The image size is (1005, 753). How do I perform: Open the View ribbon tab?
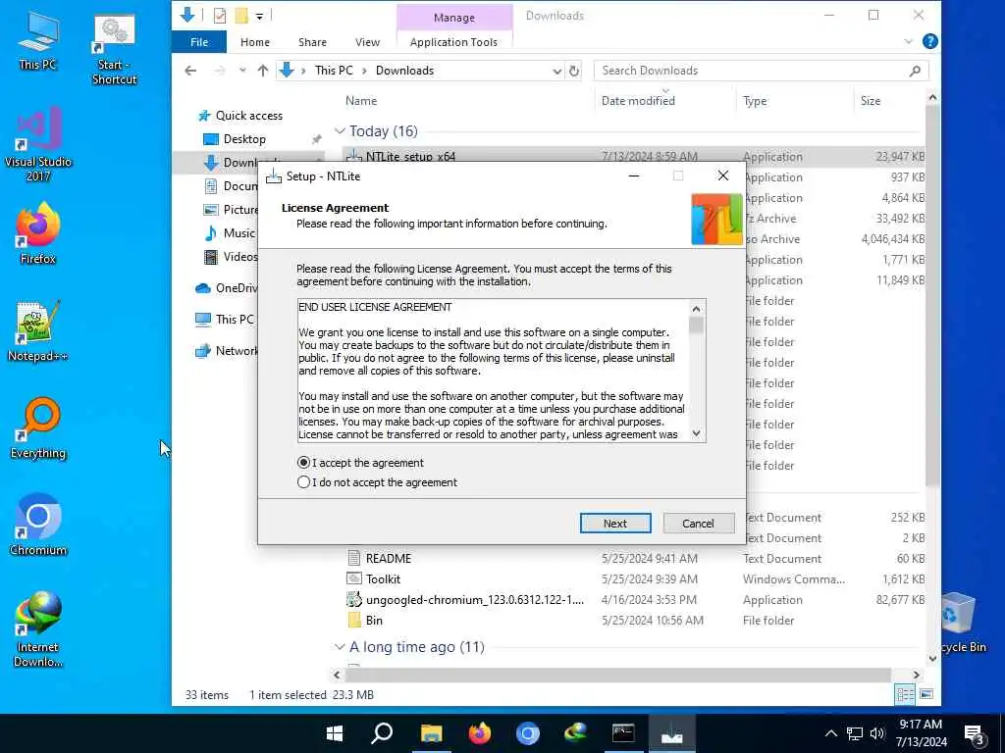(x=367, y=41)
